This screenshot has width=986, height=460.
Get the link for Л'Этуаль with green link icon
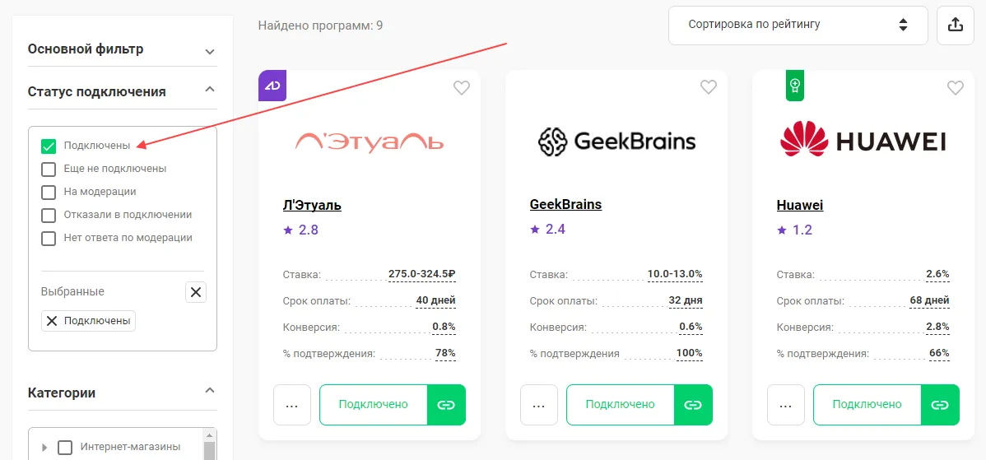[x=446, y=405]
